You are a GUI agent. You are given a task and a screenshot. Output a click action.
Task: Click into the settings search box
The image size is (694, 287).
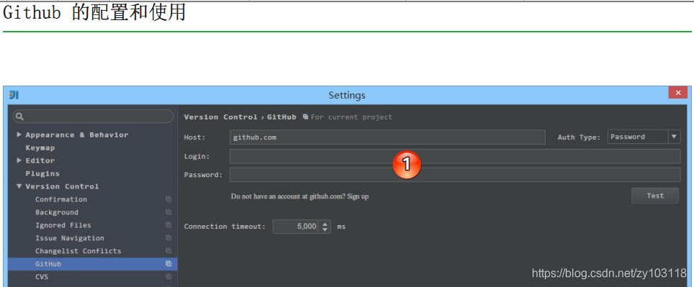click(x=94, y=117)
